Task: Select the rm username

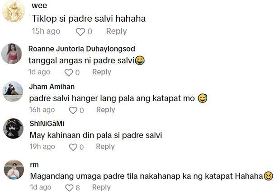Action: [x=34, y=165]
